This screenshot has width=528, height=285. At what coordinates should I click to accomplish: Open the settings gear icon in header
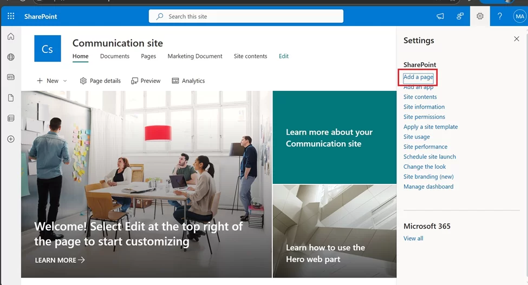coord(480,16)
